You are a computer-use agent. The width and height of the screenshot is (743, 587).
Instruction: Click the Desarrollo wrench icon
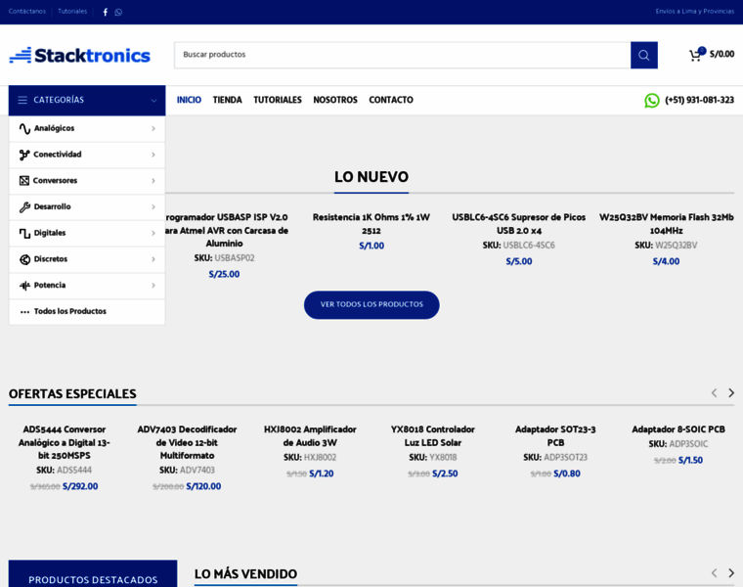point(24,206)
